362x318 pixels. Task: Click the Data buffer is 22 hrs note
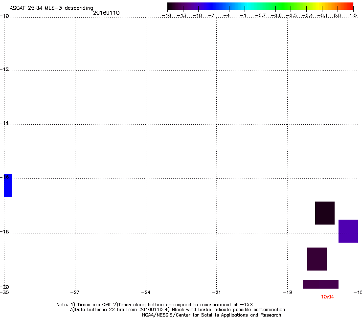(x=177, y=310)
